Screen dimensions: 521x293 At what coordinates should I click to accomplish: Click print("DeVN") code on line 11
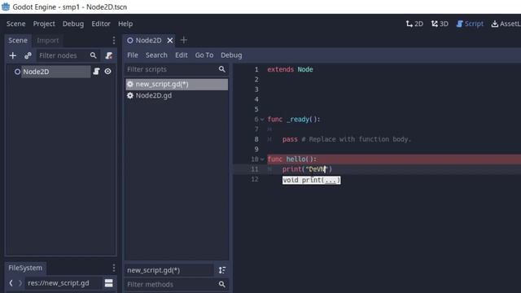tap(307, 169)
